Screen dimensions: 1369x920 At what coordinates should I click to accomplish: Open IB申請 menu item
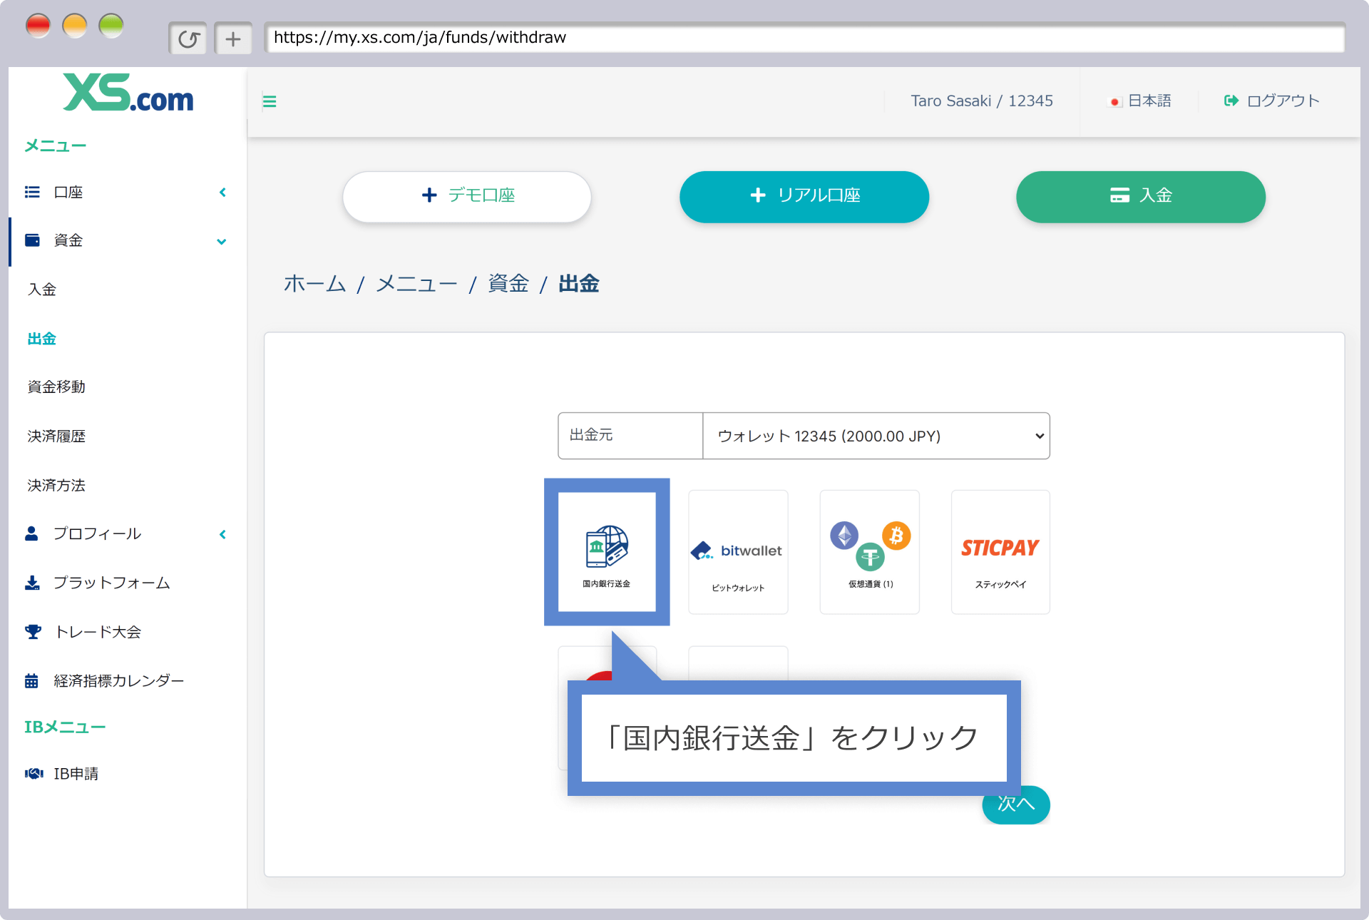coord(76,774)
